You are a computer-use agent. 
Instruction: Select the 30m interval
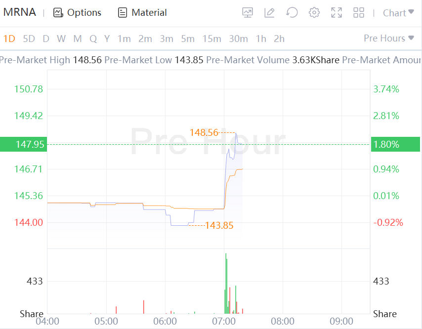[238, 39]
